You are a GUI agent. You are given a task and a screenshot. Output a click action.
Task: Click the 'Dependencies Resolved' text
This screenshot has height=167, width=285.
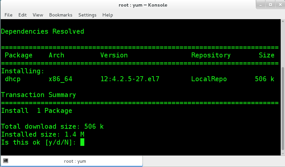click(x=43, y=31)
